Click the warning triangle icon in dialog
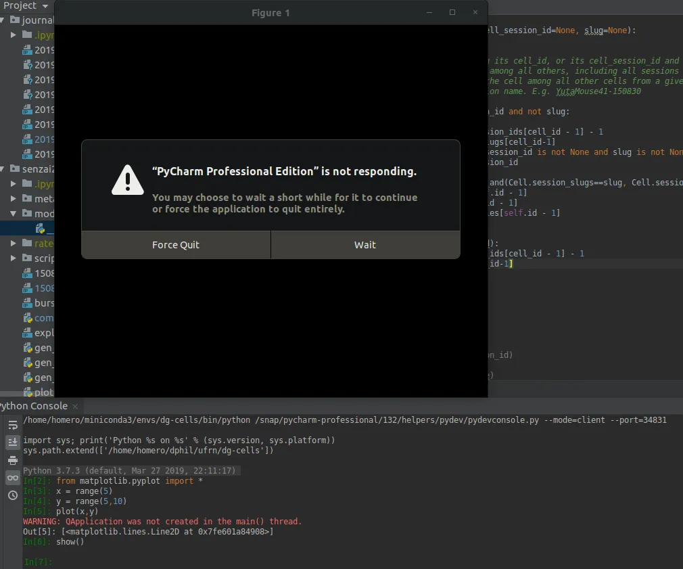This screenshot has width=683, height=569. [x=128, y=181]
